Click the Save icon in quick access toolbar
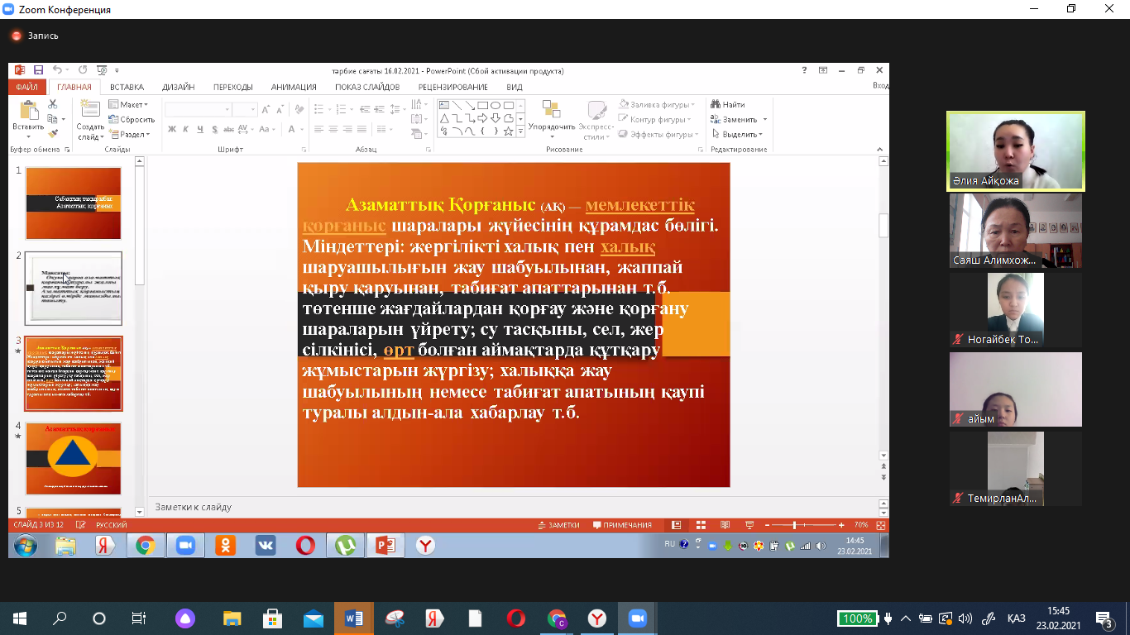 [38, 71]
